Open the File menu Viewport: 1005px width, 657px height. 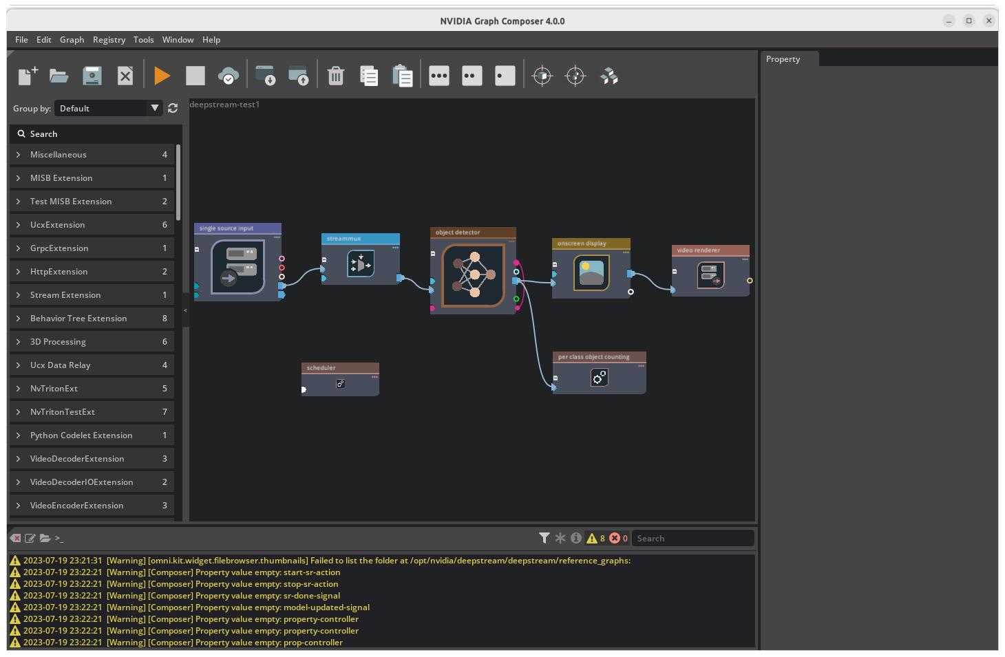point(22,40)
